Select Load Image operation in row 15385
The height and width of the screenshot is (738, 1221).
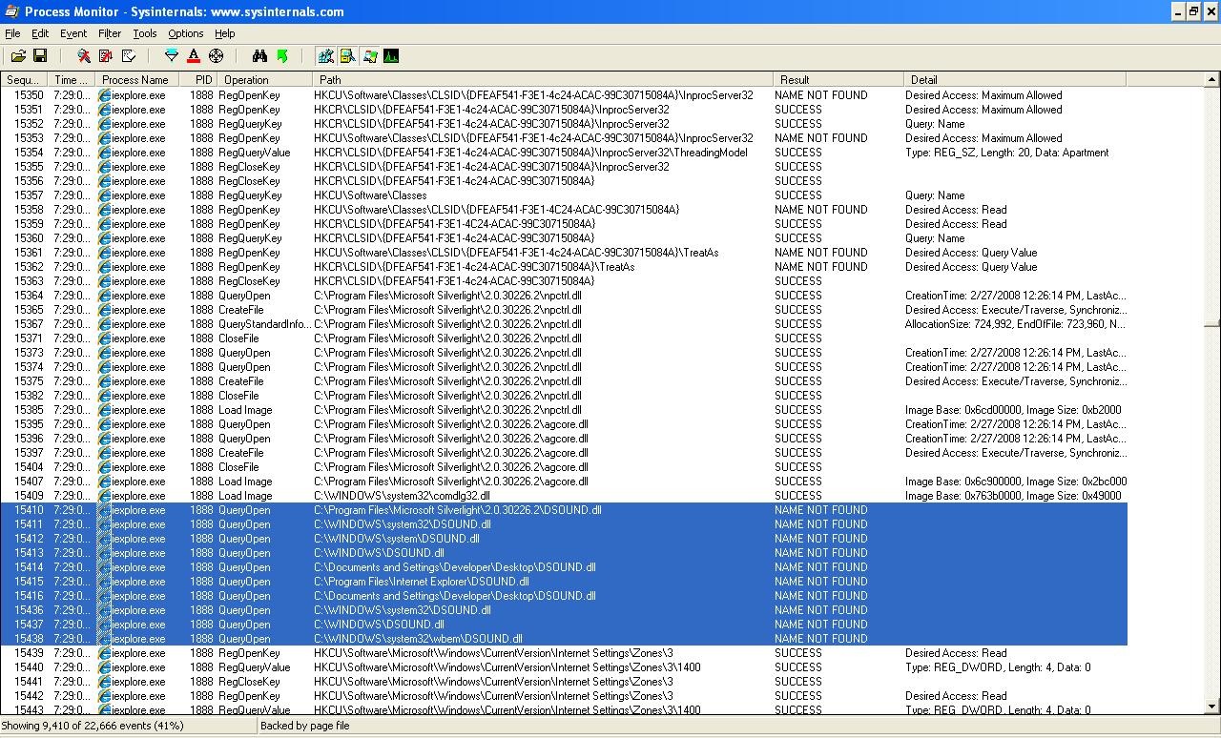(245, 410)
